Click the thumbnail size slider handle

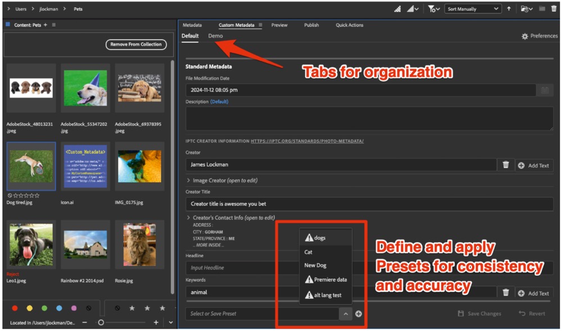point(101,323)
